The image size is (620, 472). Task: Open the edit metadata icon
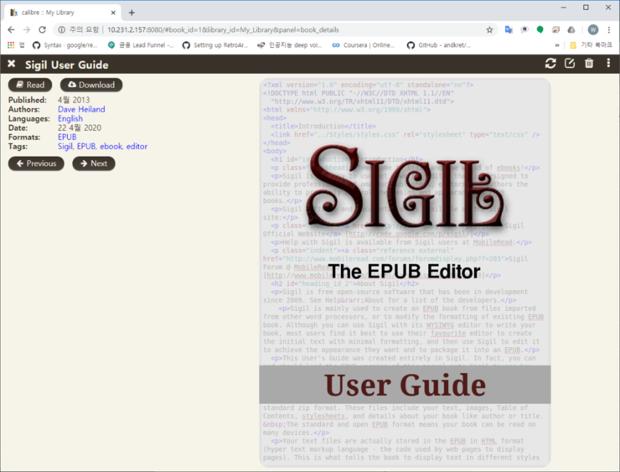[570, 64]
